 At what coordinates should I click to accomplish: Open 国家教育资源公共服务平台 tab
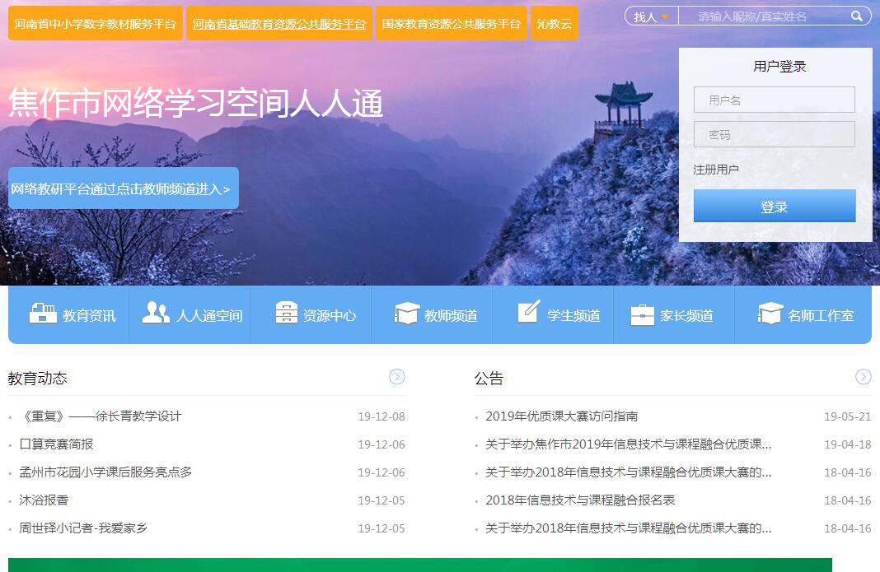point(452,24)
